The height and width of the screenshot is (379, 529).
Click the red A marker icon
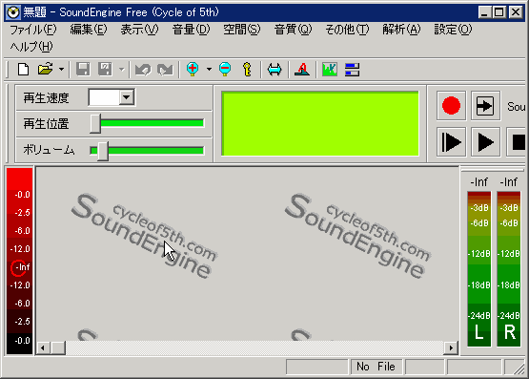[302, 70]
